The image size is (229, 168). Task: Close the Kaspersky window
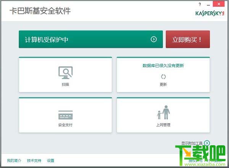click(219, 4)
